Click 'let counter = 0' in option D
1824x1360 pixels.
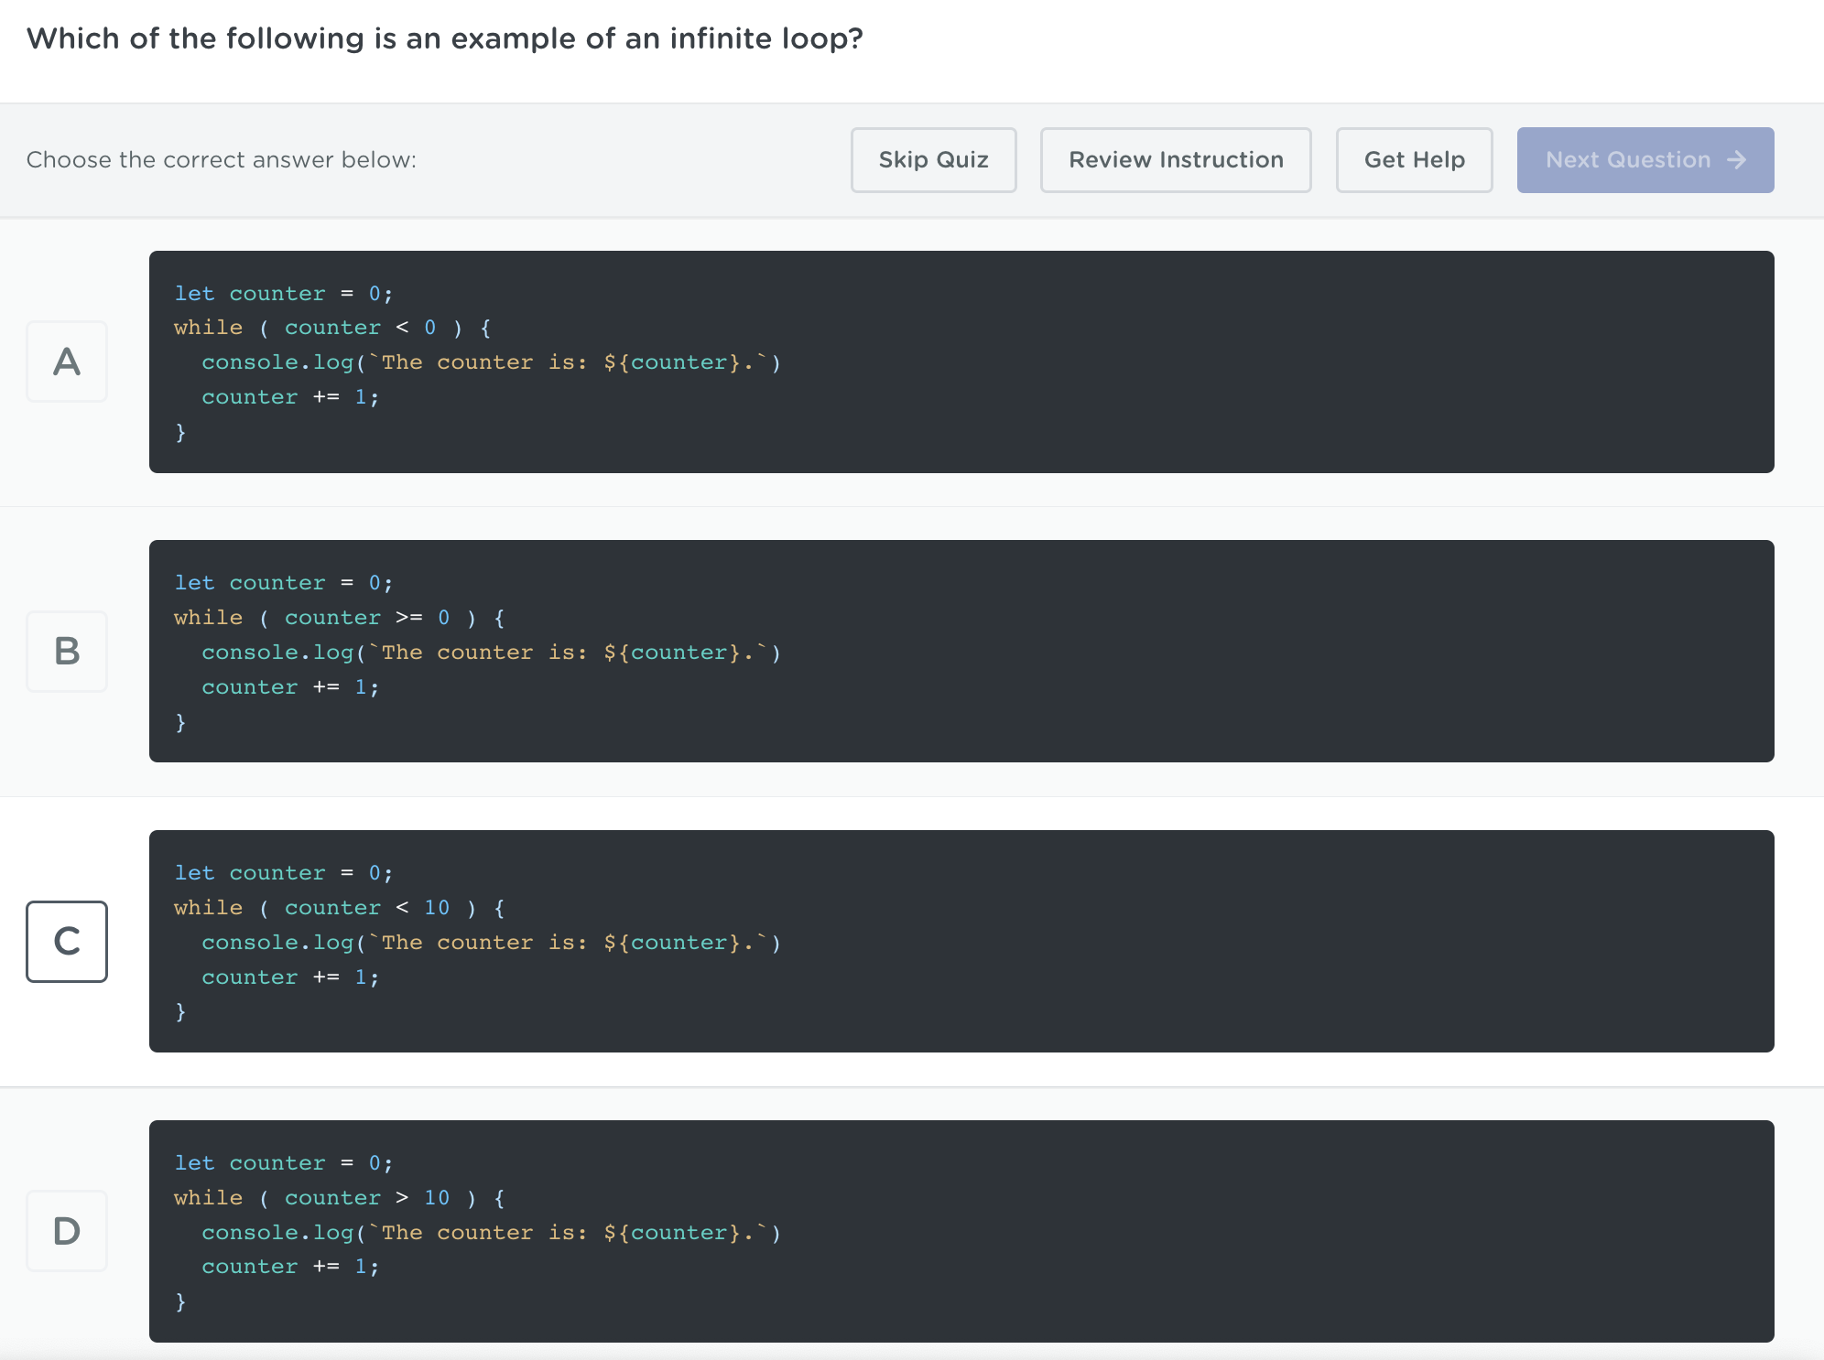[x=283, y=1163]
